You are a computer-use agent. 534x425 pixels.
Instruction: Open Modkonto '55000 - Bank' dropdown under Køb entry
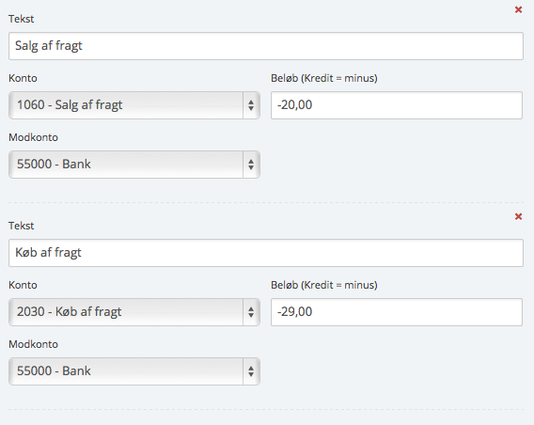[134, 371]
